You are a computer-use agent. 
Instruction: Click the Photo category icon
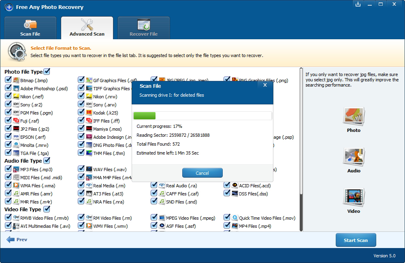tap(354, 117)
